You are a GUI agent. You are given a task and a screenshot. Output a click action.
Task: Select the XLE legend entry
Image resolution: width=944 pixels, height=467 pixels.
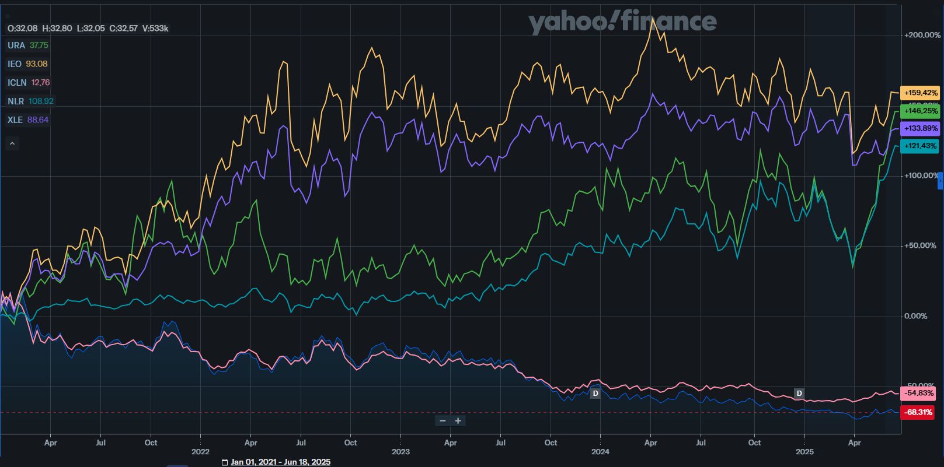click(15, 120)
